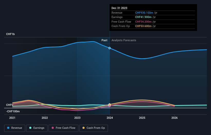
Task: Click the blue Revenue data point at 2024
Action: tap(109, 48)
